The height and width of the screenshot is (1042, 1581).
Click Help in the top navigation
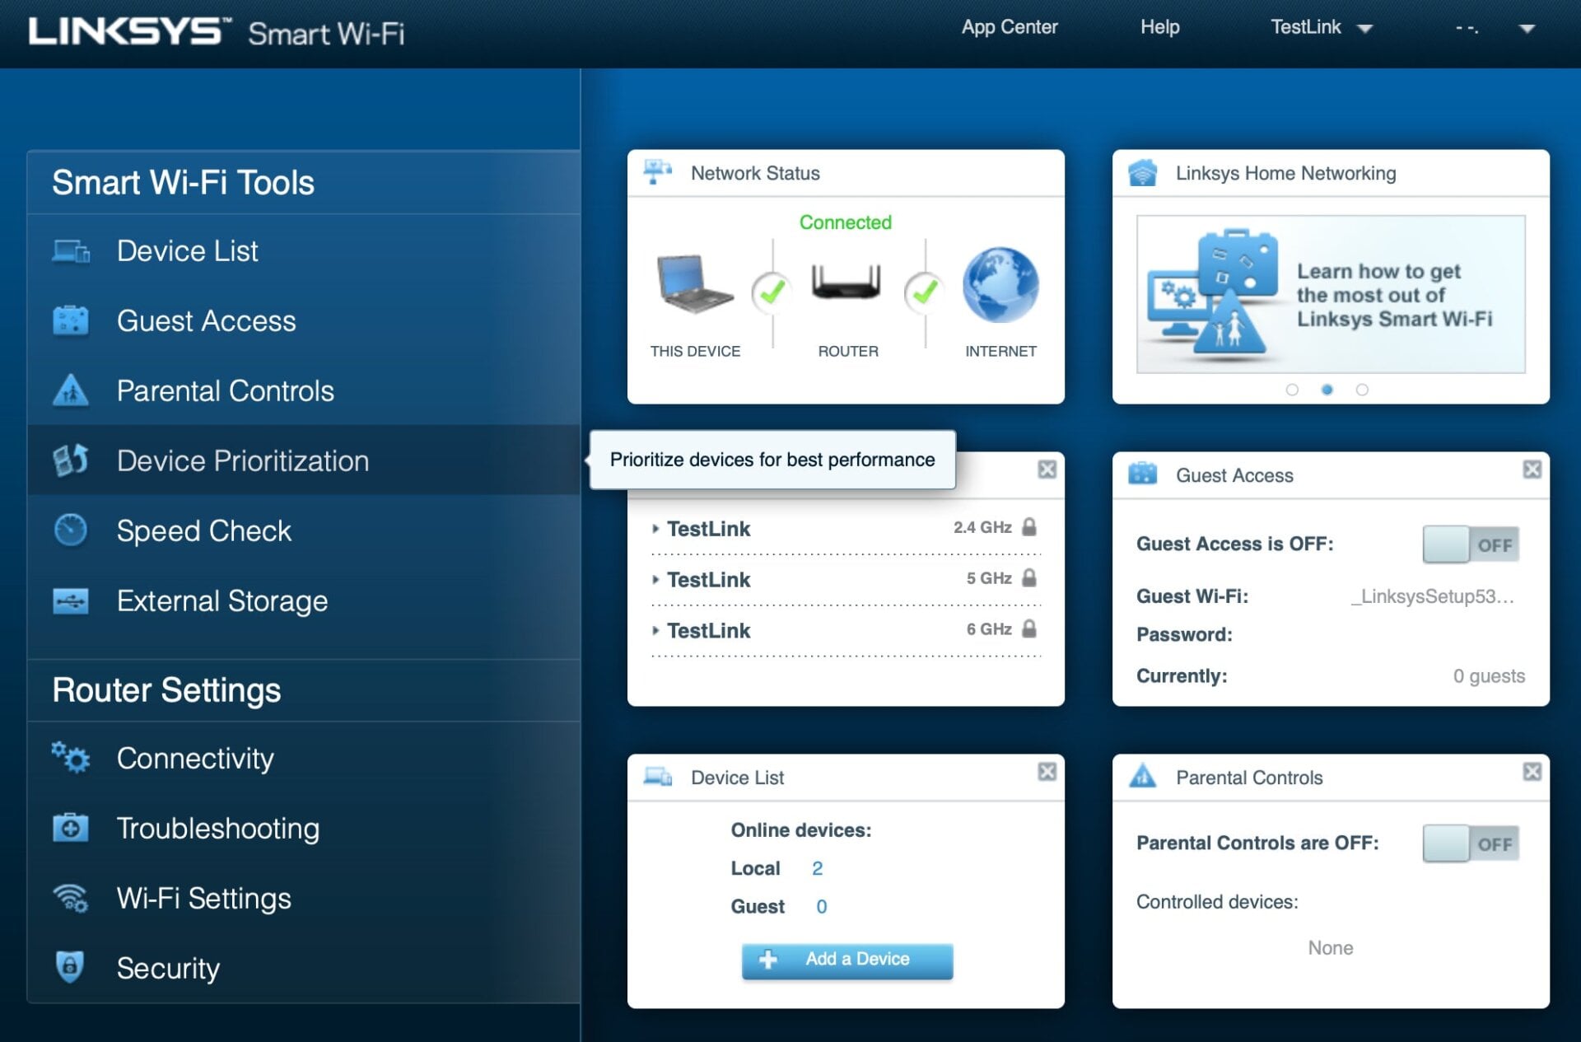[1159, 26]
